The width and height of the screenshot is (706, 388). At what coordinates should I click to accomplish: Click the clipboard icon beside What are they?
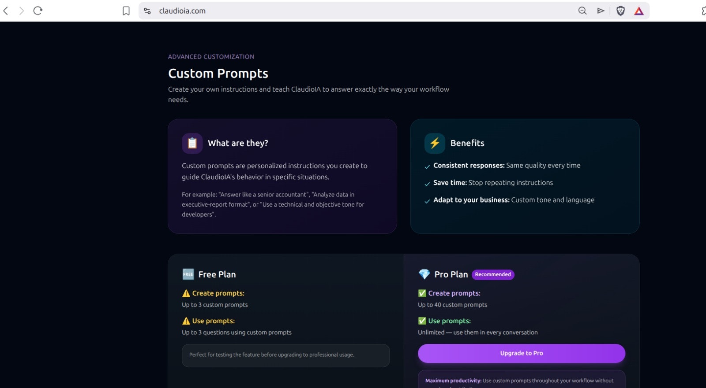tap(192, 143)
